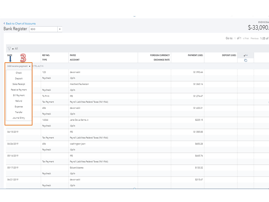Click the First page link
The height and width of the screenshot is (202, 269).
[x=246, y=38]
